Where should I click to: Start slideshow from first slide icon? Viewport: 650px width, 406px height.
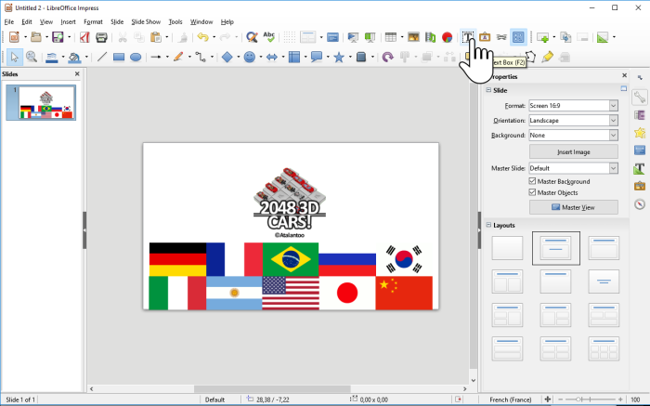(x=353, y=37)
